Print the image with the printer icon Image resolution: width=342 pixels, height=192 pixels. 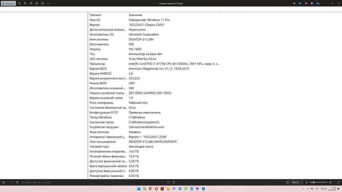pyautogui.click(x=31, y=3)
